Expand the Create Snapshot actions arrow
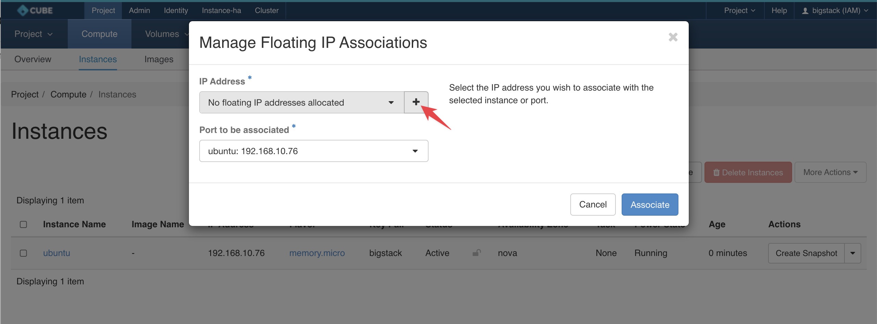 click(852, 253)
